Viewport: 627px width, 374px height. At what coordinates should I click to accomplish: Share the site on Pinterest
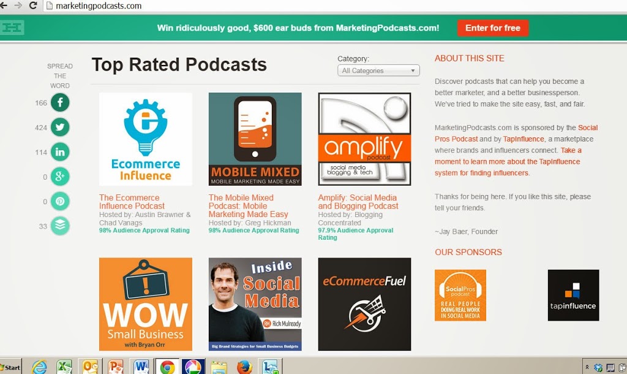click(60, 202)
